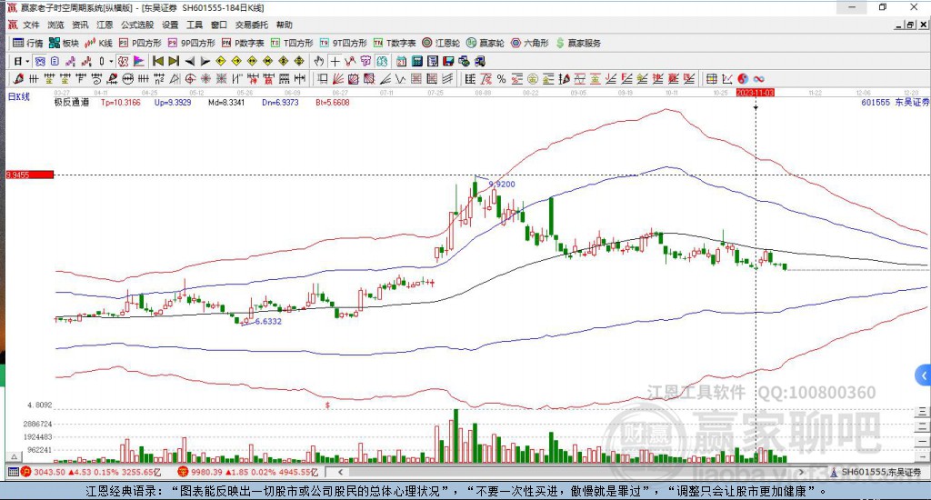Click the yin-yang icon

[743, 78]
